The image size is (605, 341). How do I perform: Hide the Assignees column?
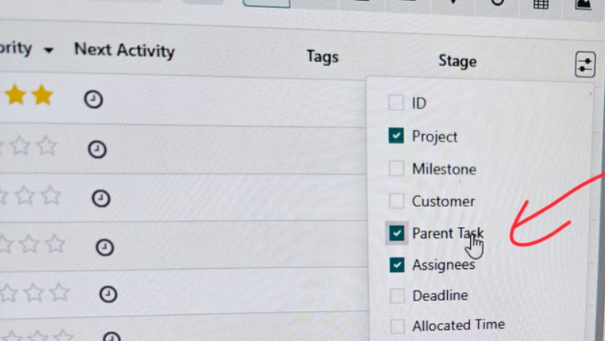point(396,265)
